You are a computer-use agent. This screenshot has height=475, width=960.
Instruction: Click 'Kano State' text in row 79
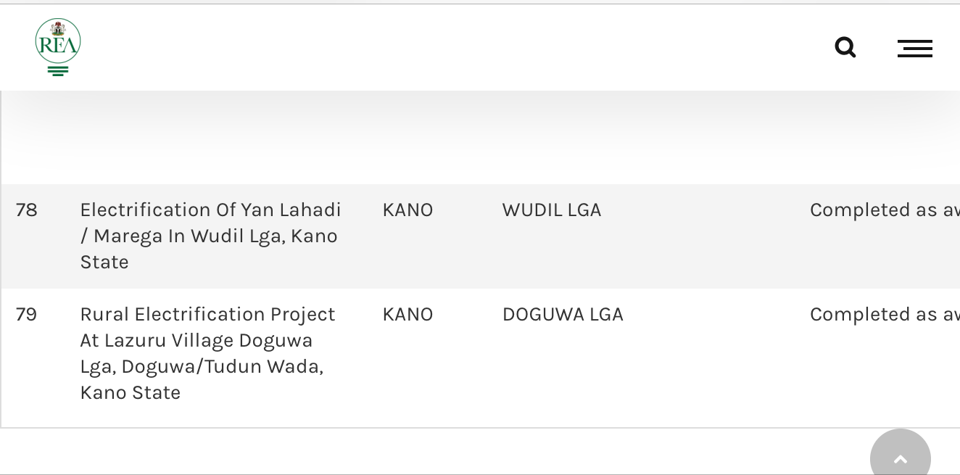pyautogui.click(x=131, y=393)
